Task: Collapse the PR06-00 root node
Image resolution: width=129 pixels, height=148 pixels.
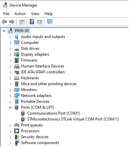Action: (4, 31)
